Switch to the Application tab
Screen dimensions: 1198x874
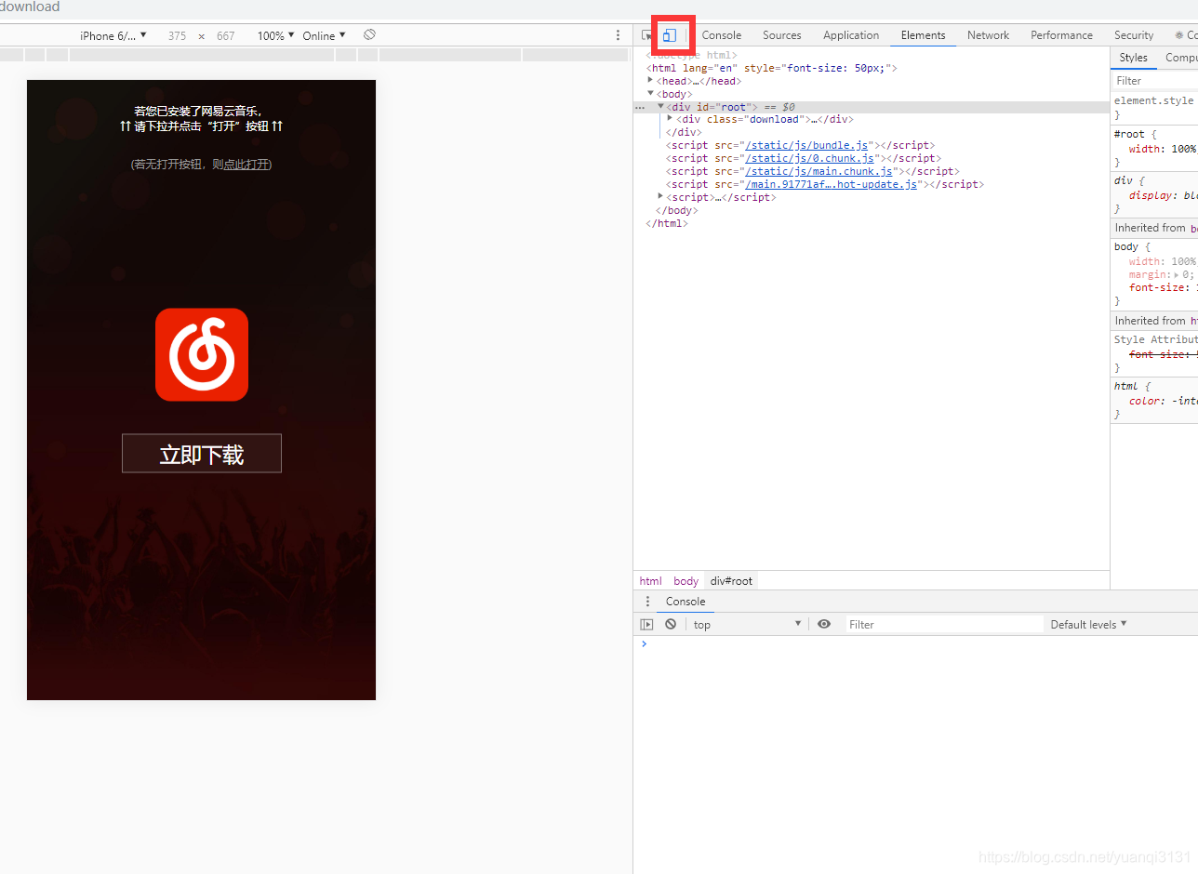(x=851, y=35)
